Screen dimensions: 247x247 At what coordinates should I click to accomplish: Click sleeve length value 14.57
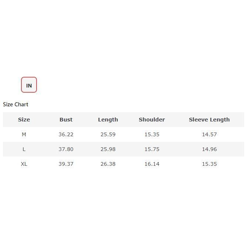[x=209, y=134]
